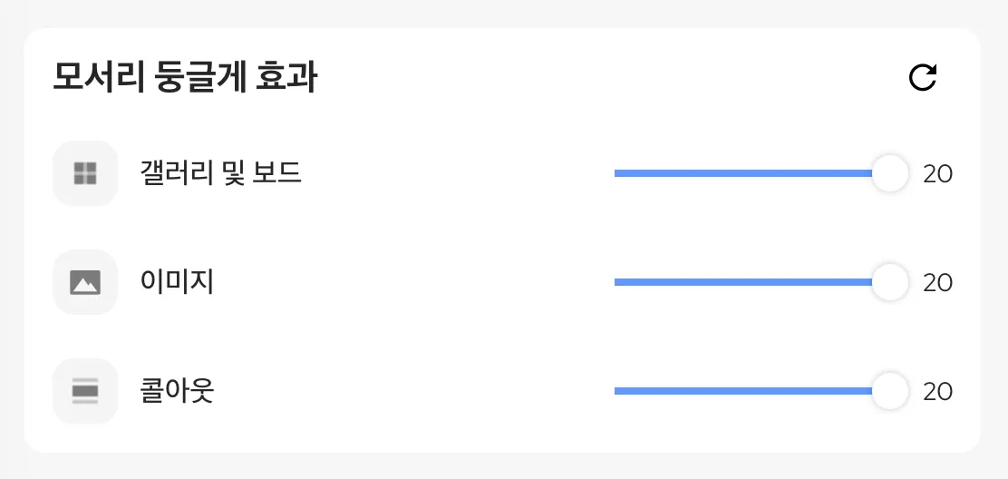
Task: Click the left end of 갤러리 및 보드 slider track
Action: (618, 173)
